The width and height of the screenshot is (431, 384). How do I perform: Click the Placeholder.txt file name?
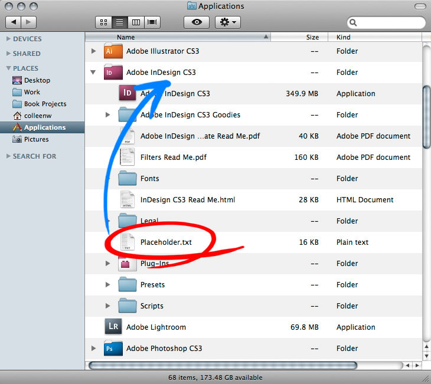coord(166,242)
